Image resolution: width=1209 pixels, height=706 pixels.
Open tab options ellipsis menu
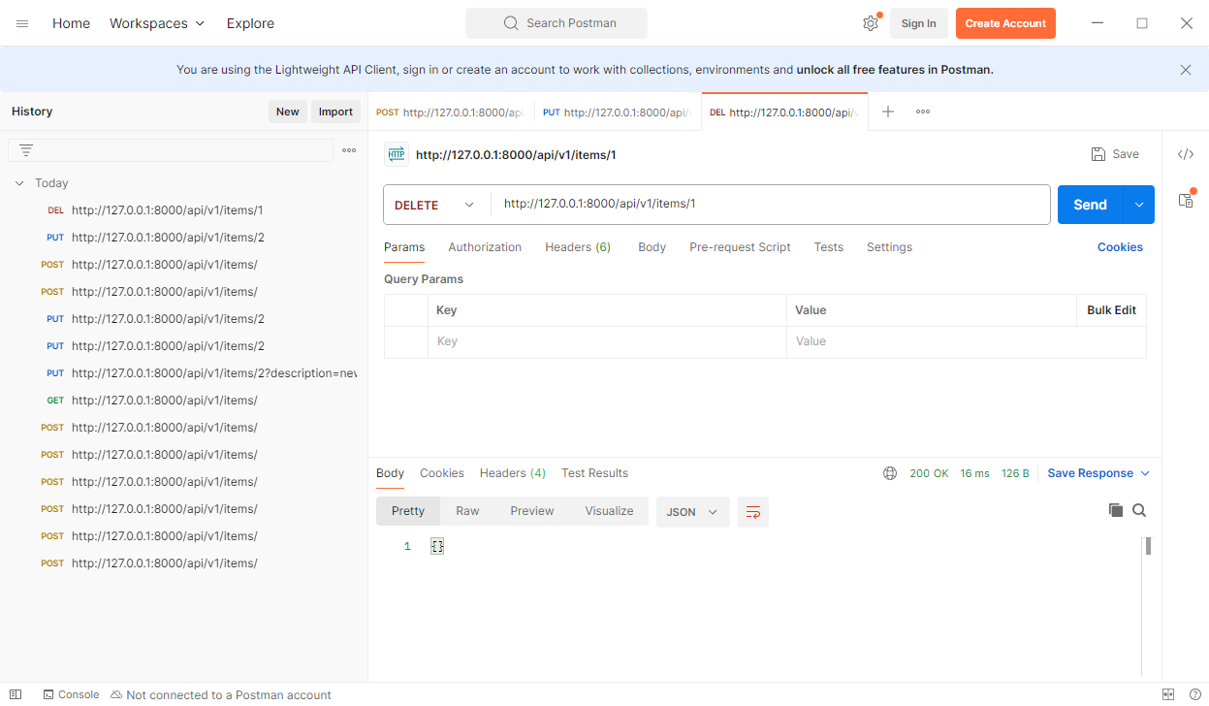pyautogui.click(x=923, y=112)
